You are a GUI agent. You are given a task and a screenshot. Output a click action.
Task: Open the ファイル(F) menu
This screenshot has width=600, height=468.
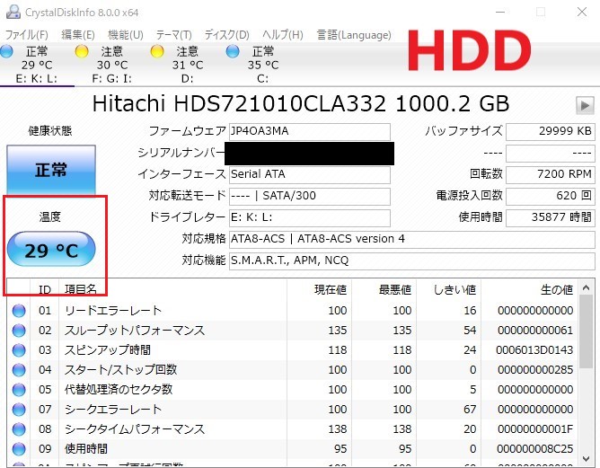[x=26, y=35]
